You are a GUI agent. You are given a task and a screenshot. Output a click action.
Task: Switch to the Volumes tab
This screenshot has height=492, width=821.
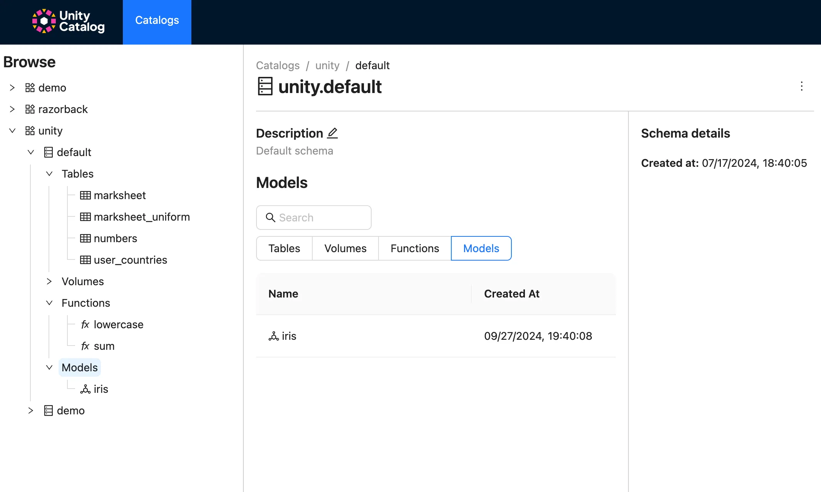pos(345,248)
